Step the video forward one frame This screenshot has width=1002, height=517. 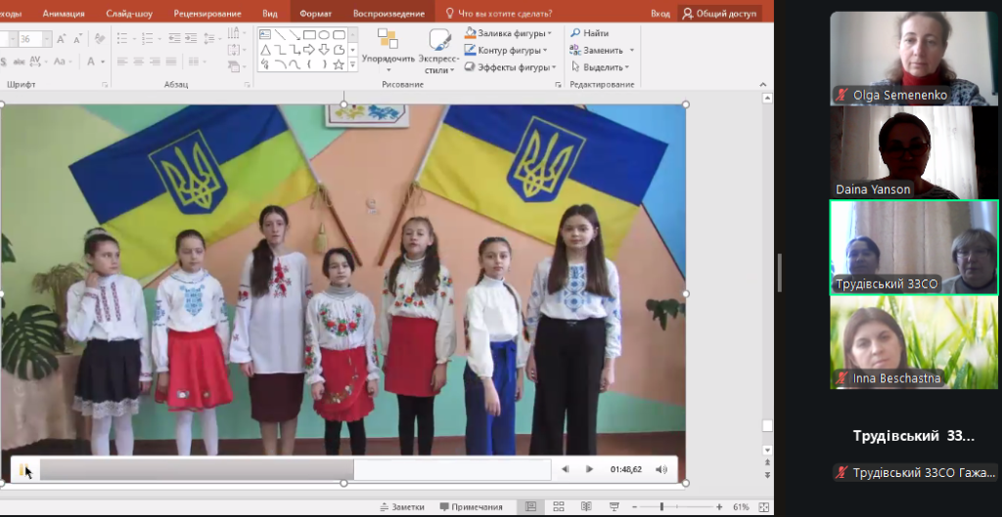pyautogui.click(x=589, y=470)
